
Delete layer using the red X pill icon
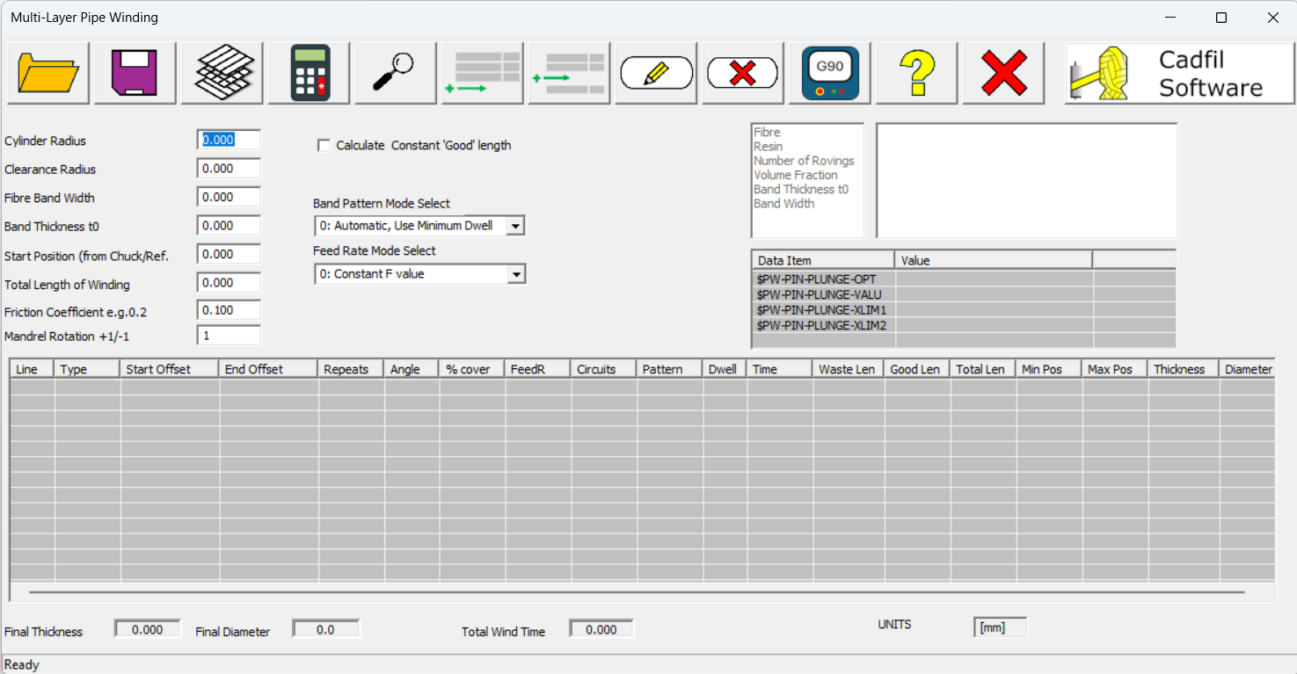click(743, 73)
